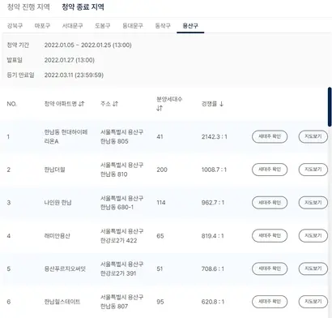Screen dimensions: 332x318
Task: Open 지도보기 for 한남힐스테이트
Action: [x=313, y=302]
